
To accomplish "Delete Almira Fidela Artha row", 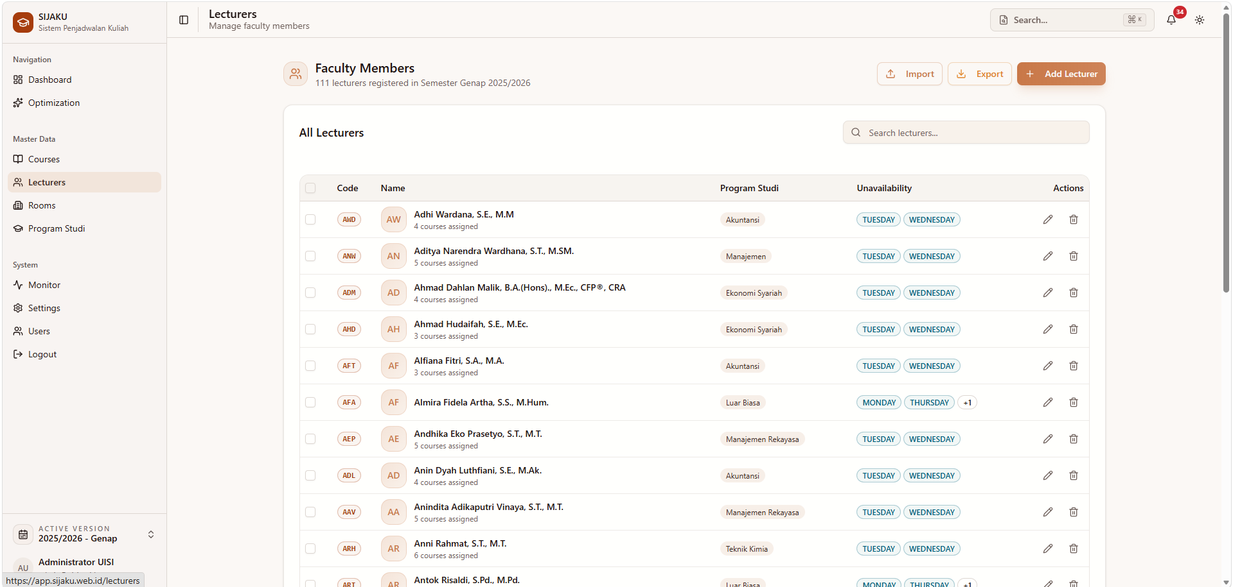I will [x=1074, y=402].
